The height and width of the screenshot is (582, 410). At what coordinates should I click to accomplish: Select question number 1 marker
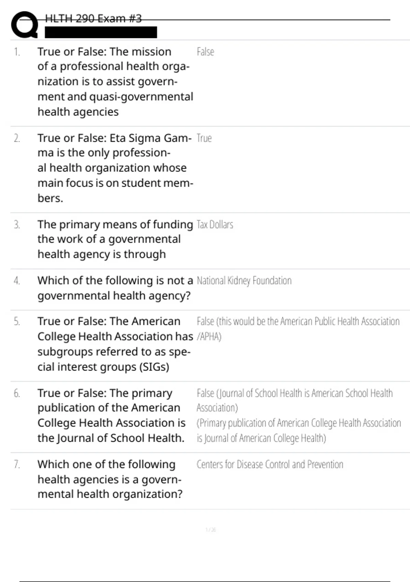[x=17, y=52]
